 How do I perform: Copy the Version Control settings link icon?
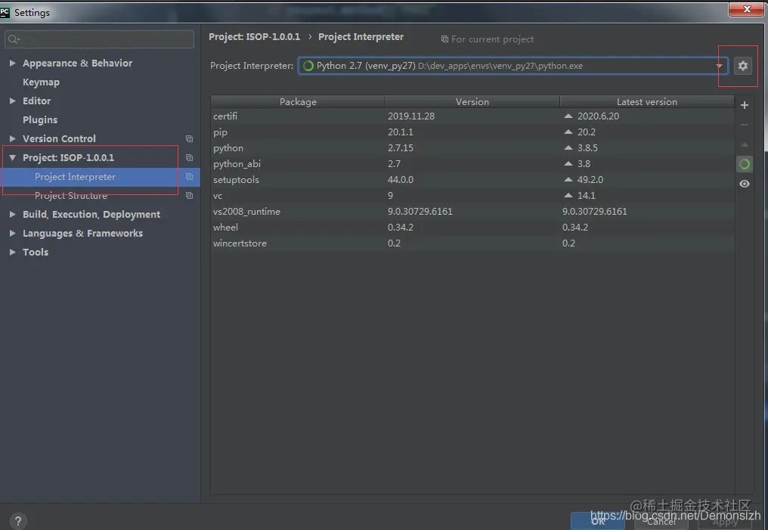(x=188, y=138)
